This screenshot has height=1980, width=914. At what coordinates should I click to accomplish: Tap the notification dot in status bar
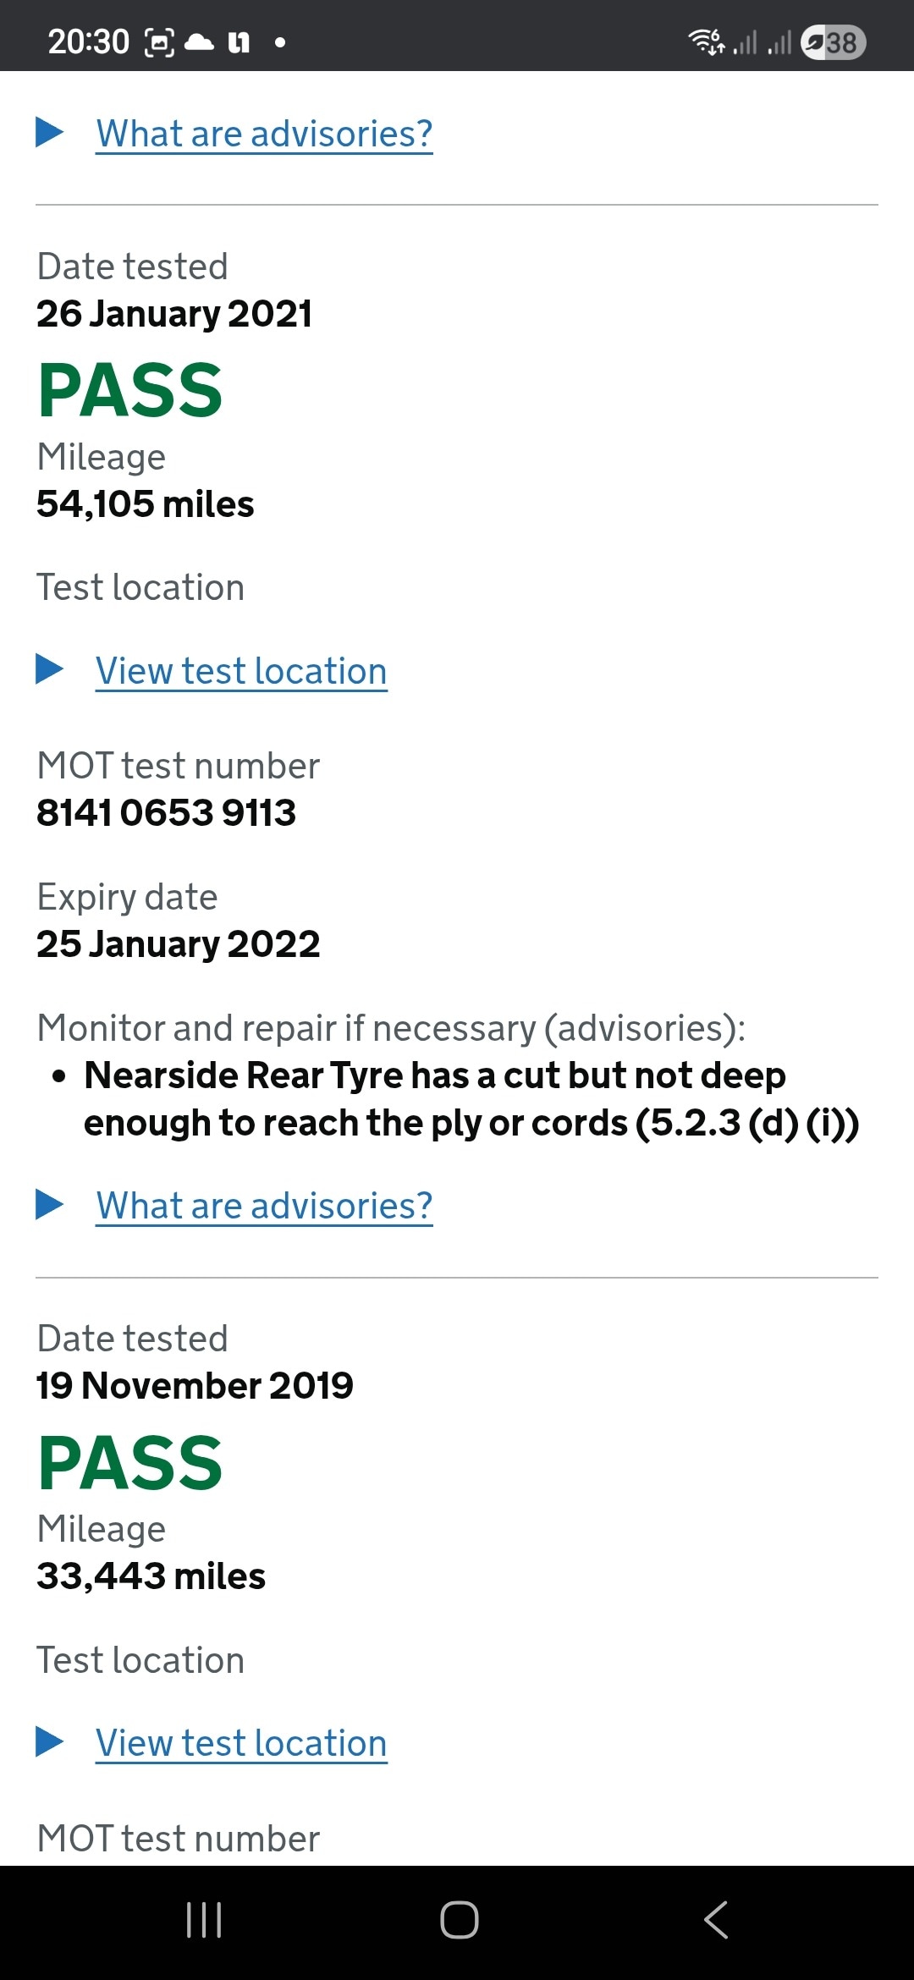[x=280, y=41]
